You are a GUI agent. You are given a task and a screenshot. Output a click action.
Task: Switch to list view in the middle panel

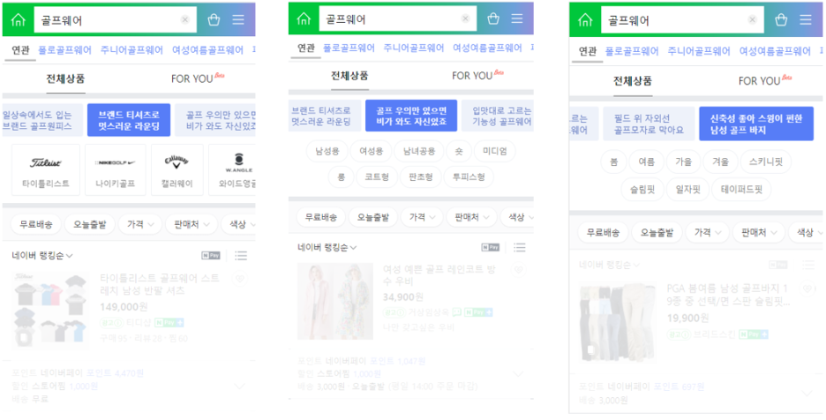pyautogui.click(x=520, y=247)
